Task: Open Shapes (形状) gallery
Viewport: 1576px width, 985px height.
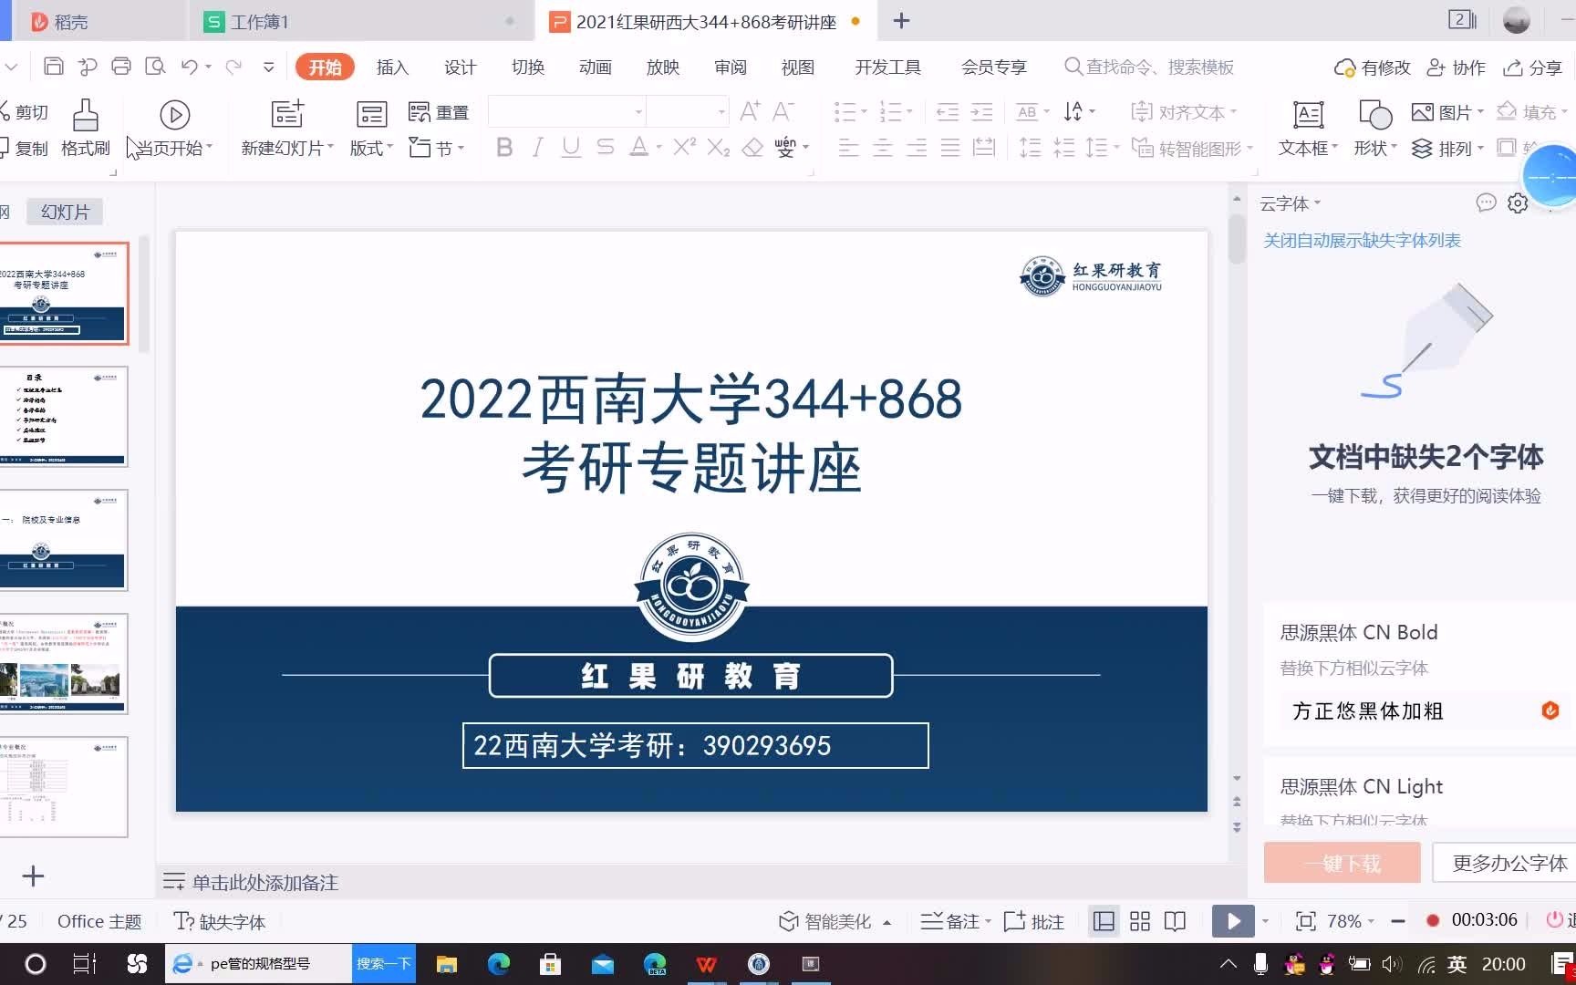Action: click(x=1375, y=128)
